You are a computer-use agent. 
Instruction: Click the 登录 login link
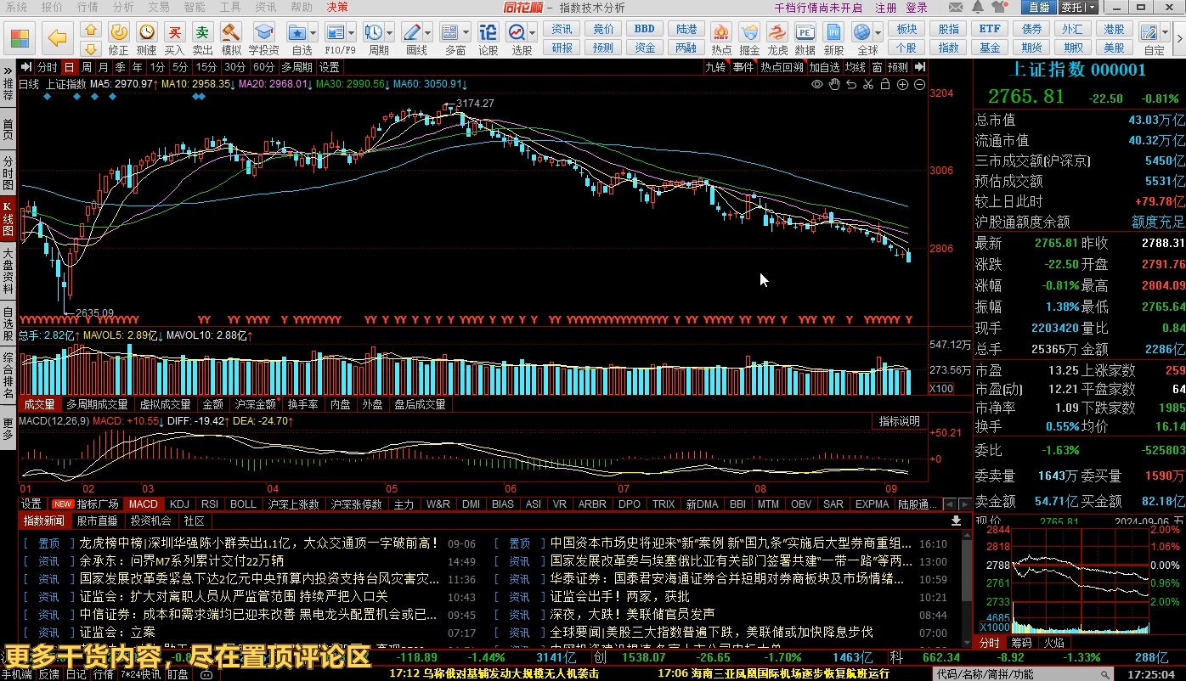pyautogui.click(x=917, y=8)
